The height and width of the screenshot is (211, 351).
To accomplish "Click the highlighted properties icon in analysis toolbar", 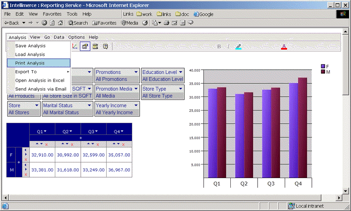I will (85, 46).
